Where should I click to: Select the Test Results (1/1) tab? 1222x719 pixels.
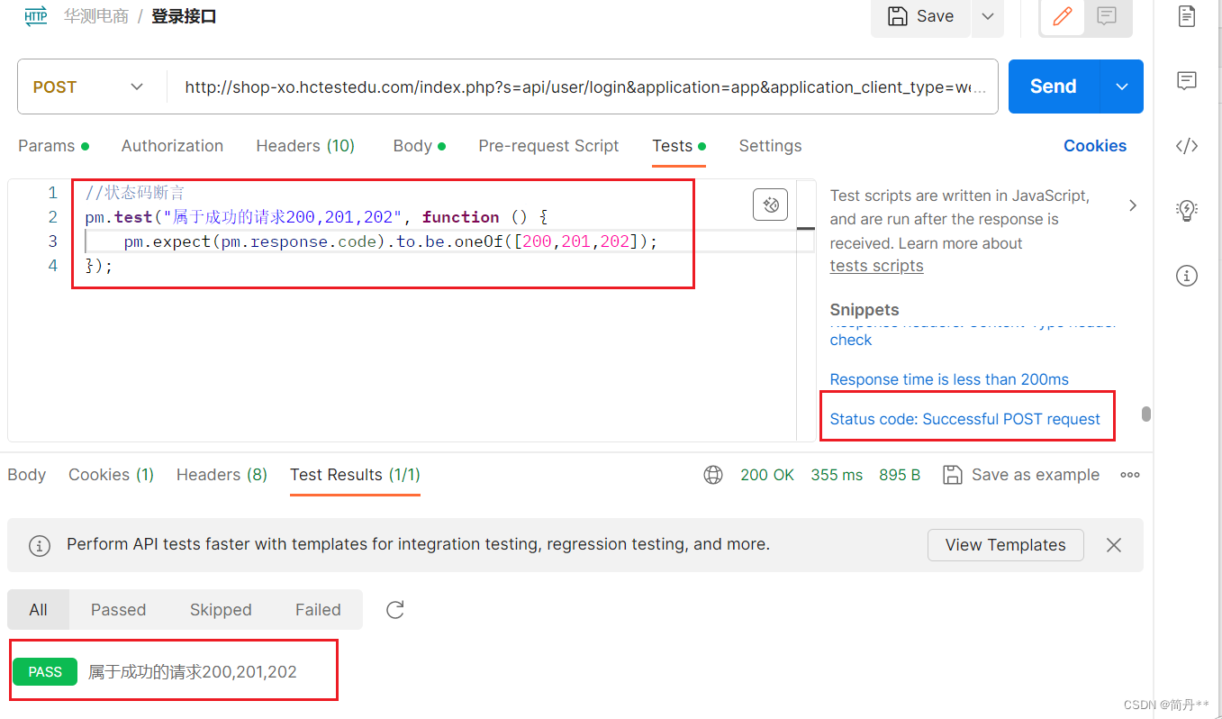click(355, 475)
